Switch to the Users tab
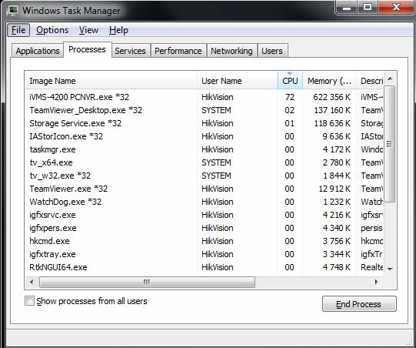Image resolution: width=416 pixels, height=348 pixels. point(272,51)
